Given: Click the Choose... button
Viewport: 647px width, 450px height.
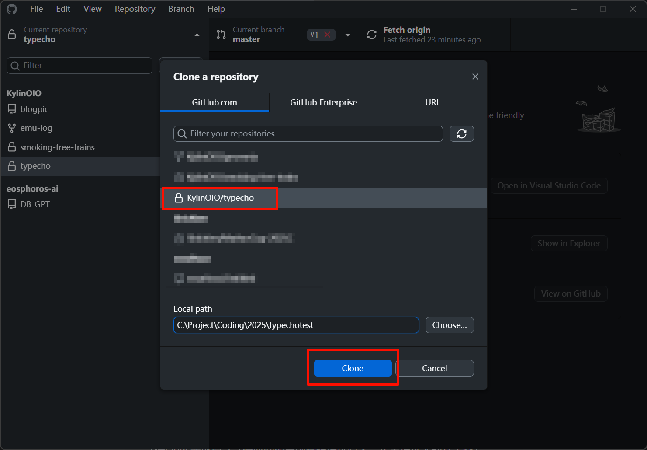Looking at the screenshot, I should coord(450,325).
